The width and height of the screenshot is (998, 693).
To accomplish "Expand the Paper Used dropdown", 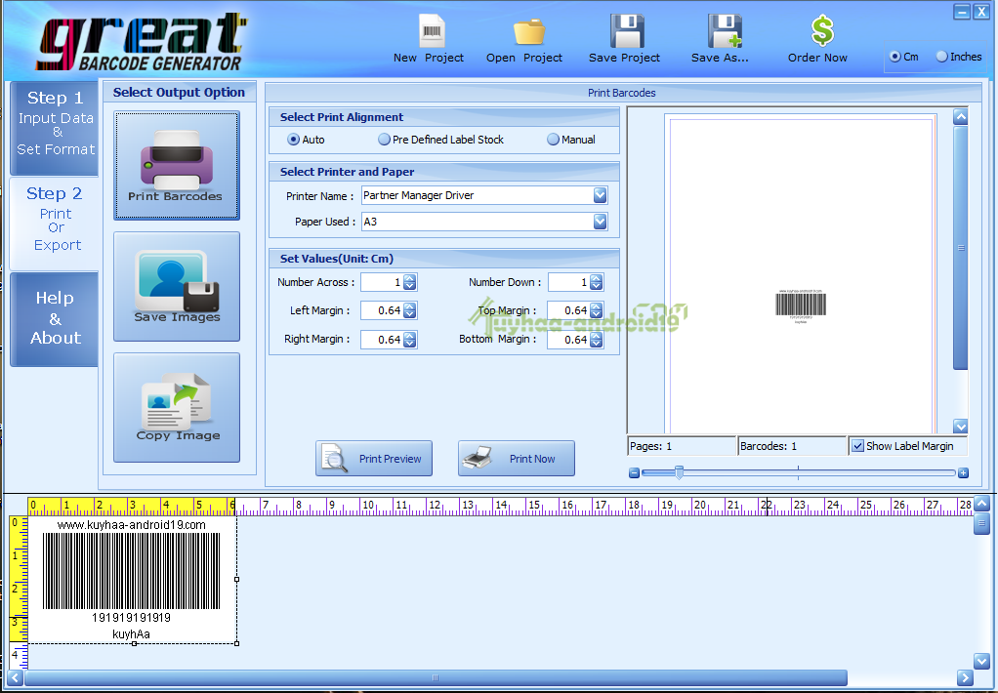I will coord(600,222).
